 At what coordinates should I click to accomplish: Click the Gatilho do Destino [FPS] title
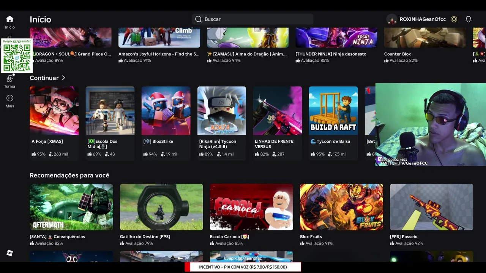point(145,237)
